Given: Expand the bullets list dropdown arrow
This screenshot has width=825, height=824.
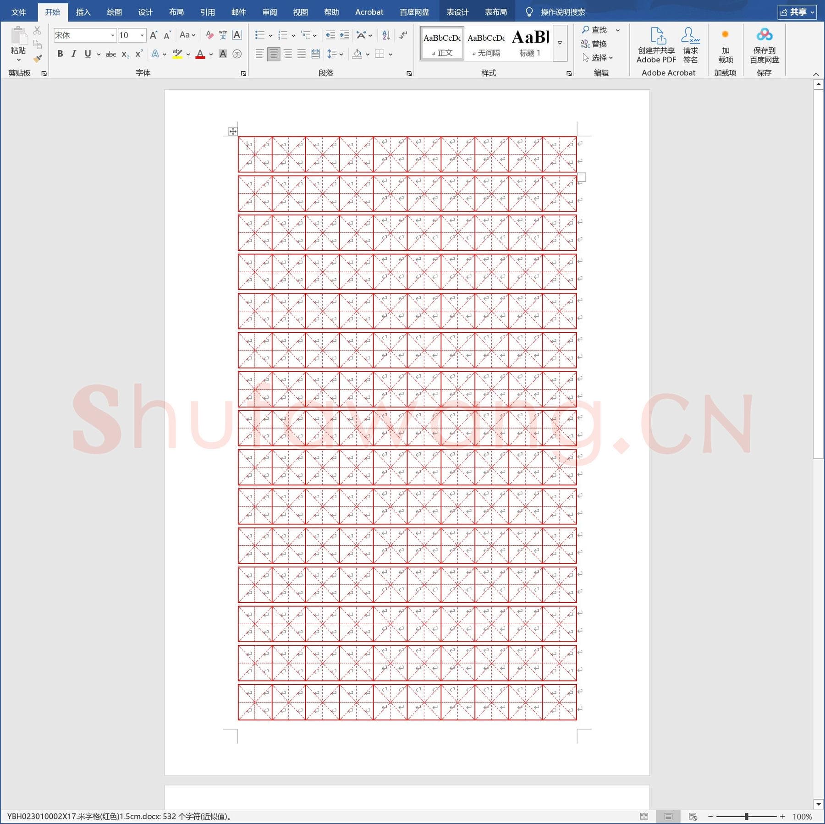Looking at the screenshot, I should 270,35.
